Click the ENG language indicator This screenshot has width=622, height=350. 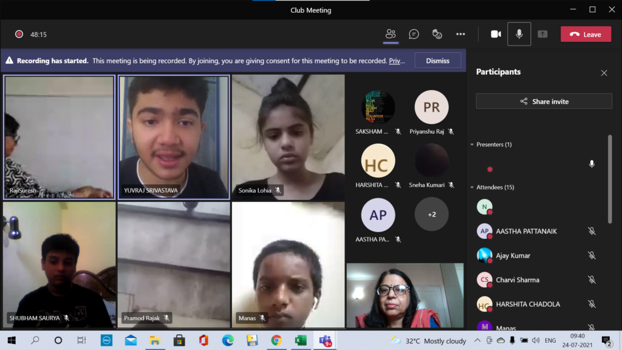550,340
